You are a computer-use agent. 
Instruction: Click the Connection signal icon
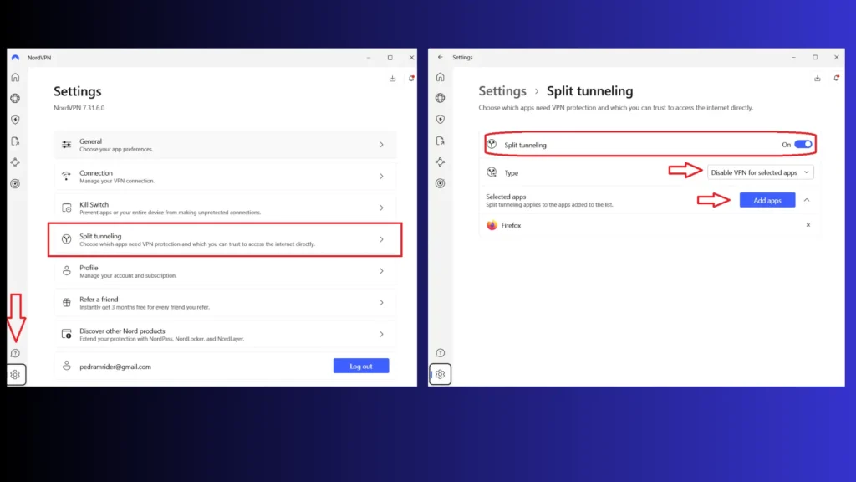point(67,176)
